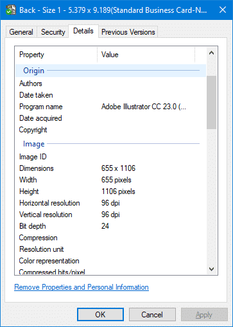Click Remove Properties and Personal Information link
The width and height of the screenshot is (233, 327).
tap(82, 287)
